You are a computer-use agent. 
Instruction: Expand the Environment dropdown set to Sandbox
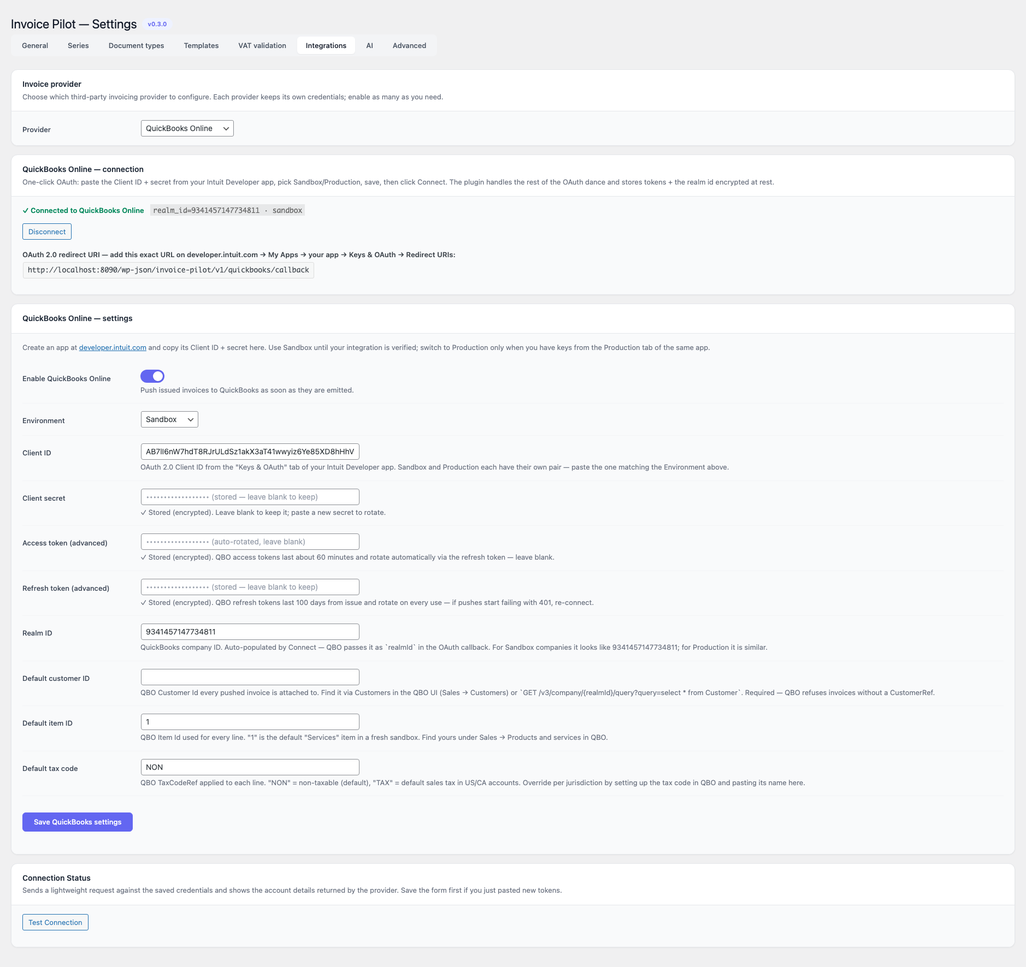(169, 419)
